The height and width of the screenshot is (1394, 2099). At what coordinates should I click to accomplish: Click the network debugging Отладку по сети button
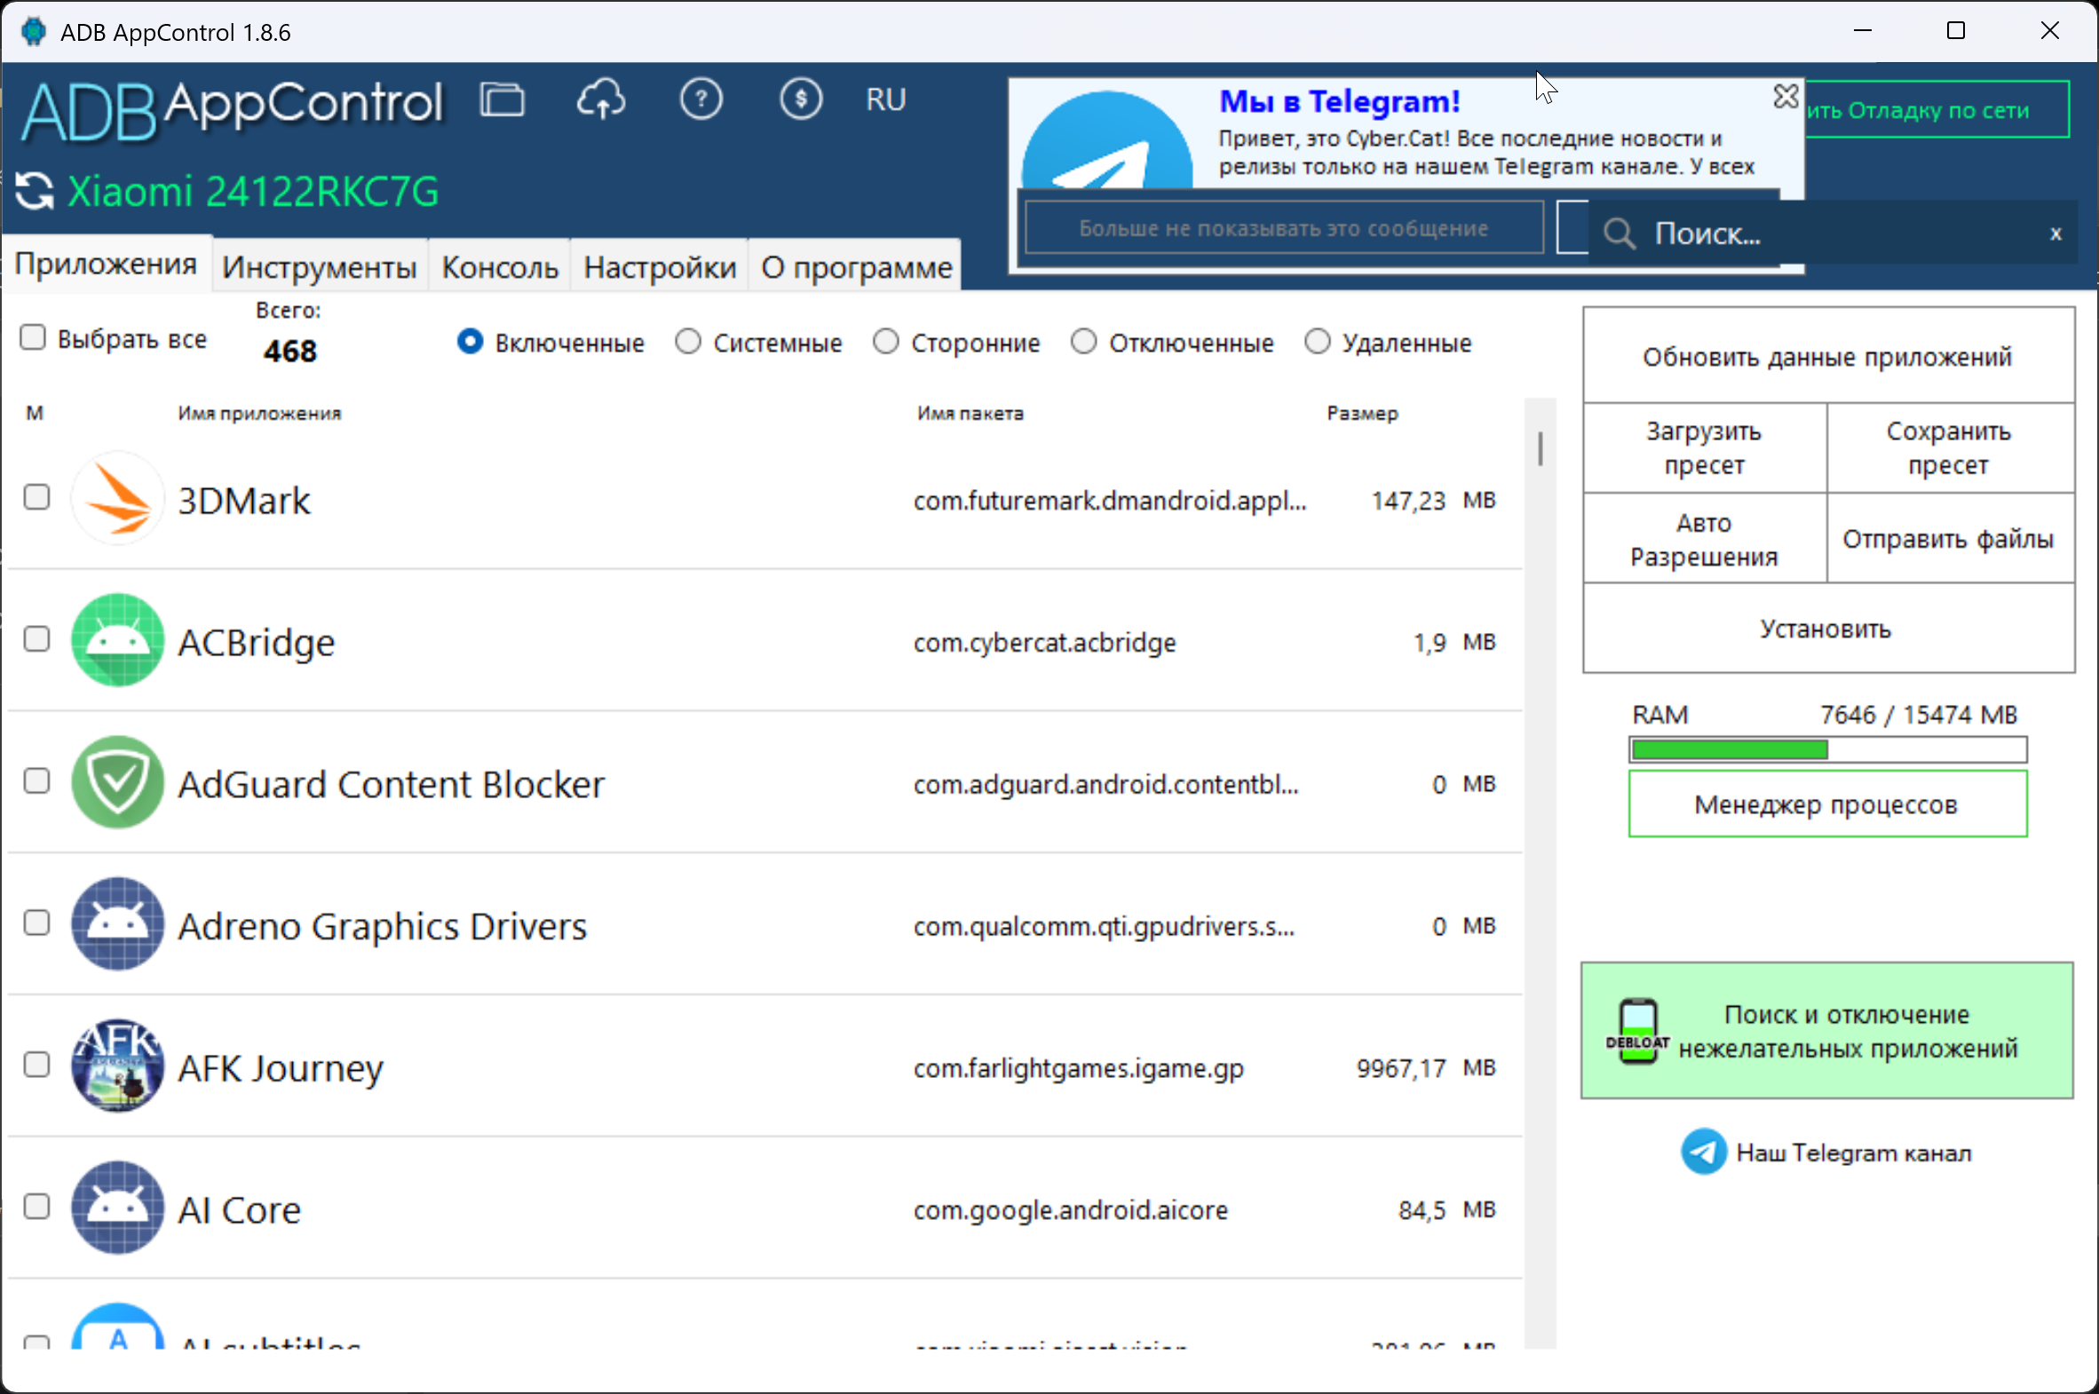pos(1937,110)
